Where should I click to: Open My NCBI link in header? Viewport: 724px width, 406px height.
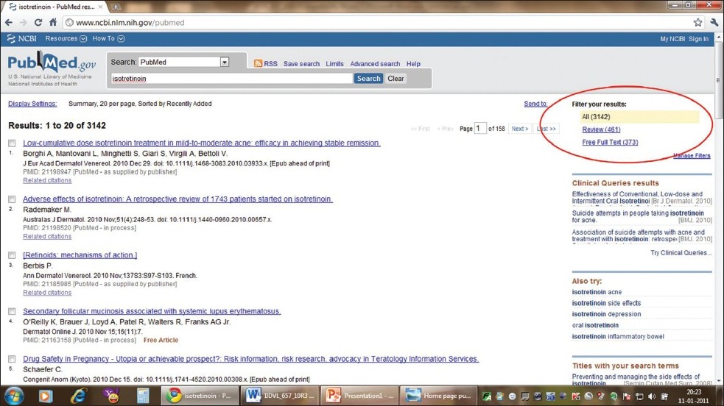click(672, 39)
